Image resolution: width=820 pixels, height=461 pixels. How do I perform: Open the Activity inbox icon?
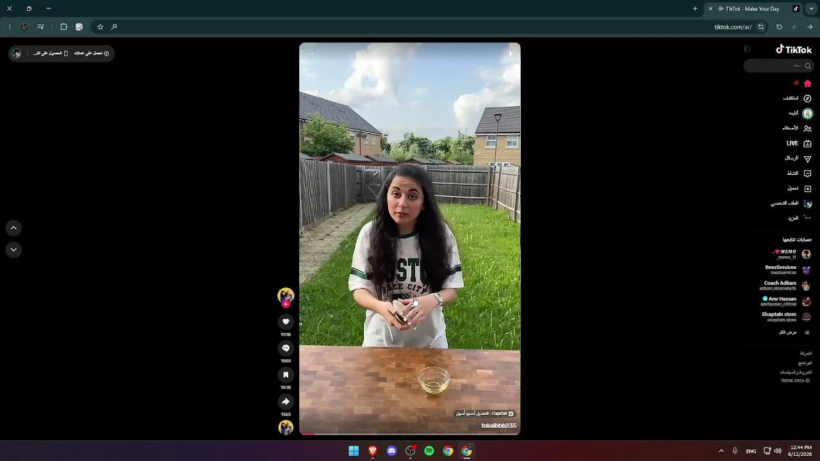click(x=799, y=174)
